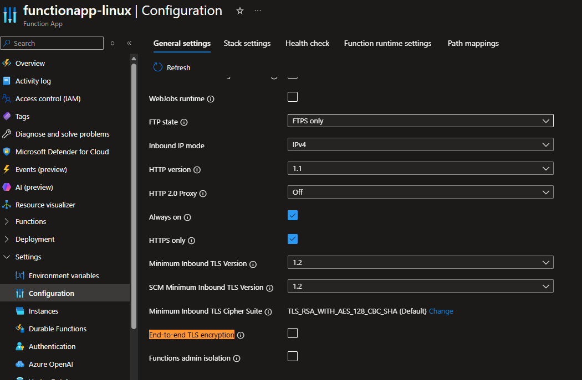The height and width of the screenshot is (380, 582).
Task: Click the sidebar Search input field
Action: pyautogui.click(x=52, y=43)
